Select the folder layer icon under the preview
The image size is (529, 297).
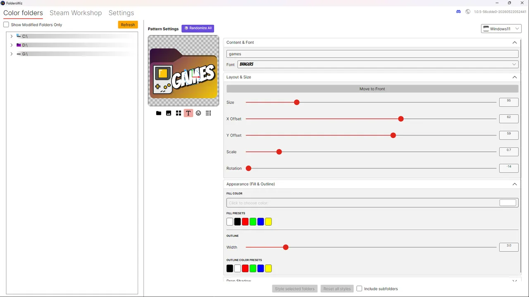(x=159, y=113)
